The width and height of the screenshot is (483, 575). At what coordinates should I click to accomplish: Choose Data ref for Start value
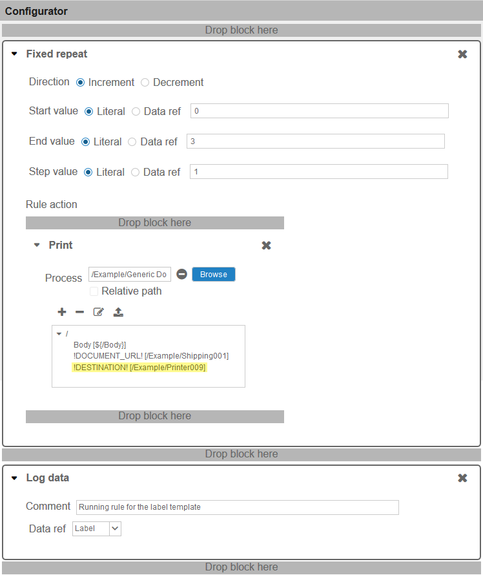click(136, 112)
